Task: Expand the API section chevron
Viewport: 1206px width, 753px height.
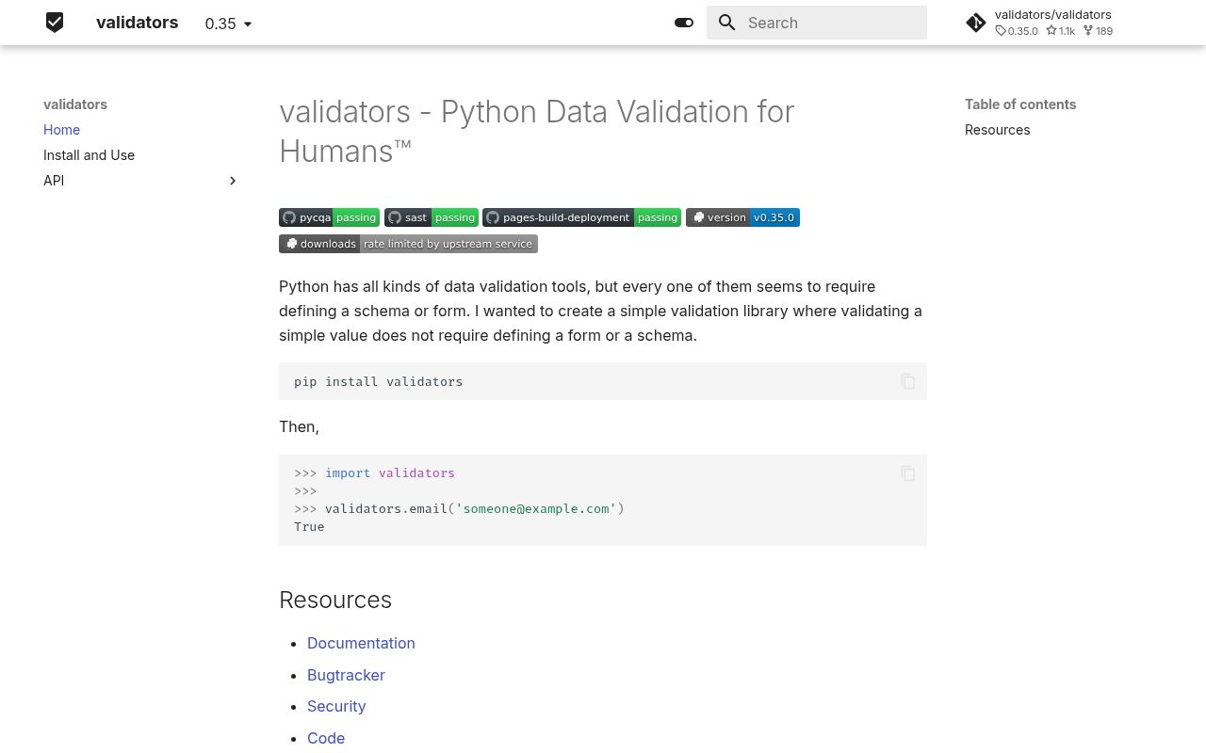Action: (233, 181)
